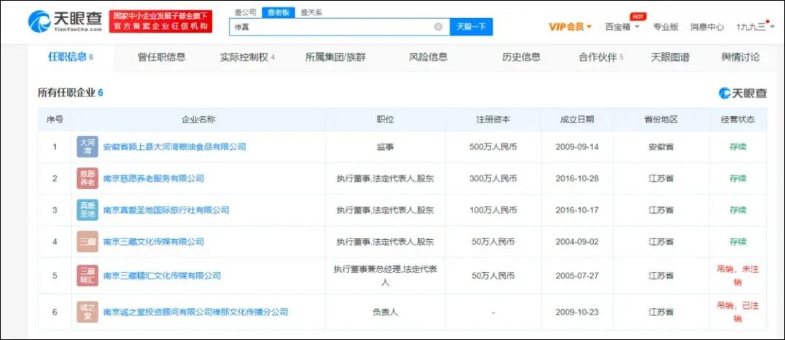Switch to the 曾任职信息 tab
This screenshot has width=785, height=340.
pyautogui.click(x=161, y=57)
